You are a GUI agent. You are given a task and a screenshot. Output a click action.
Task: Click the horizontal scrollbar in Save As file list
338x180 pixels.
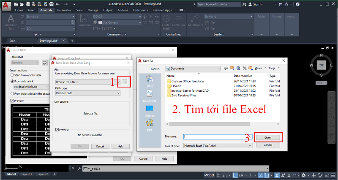pos(209,124)
